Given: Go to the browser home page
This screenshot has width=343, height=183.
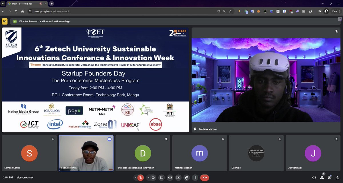Looking at the screenshot, I should (x=23, y=11).
